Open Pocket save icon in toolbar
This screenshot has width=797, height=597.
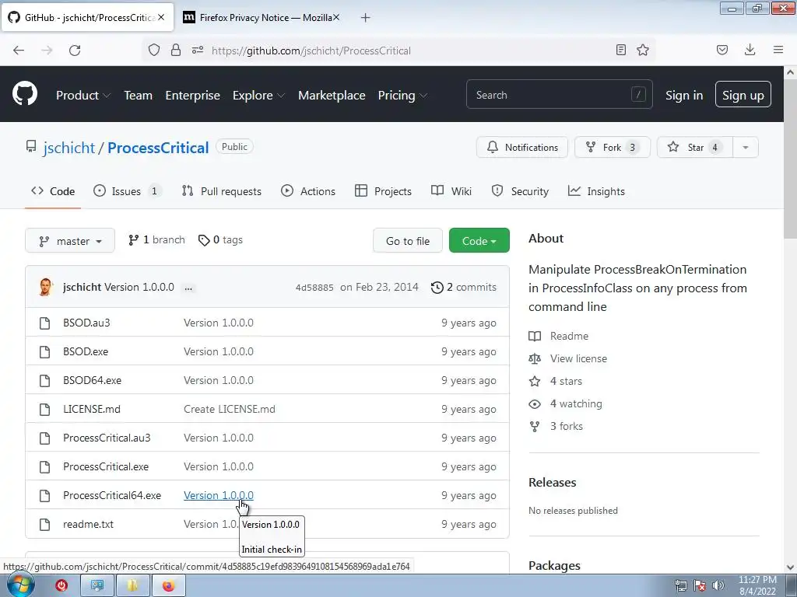point(722,50)
